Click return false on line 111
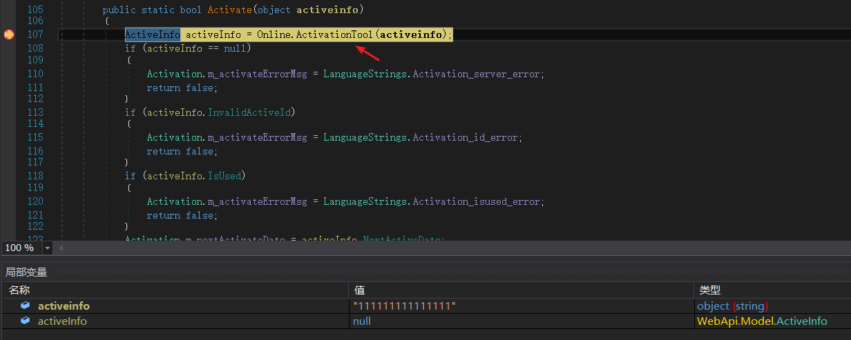851x340 pixels. point(182,88)
